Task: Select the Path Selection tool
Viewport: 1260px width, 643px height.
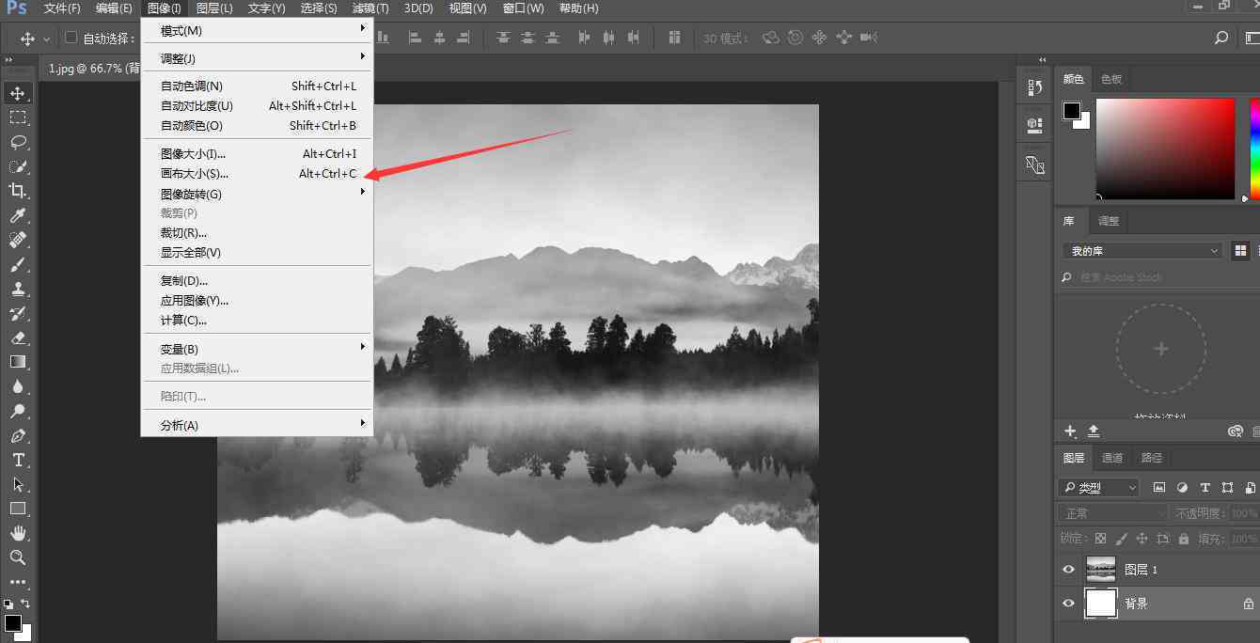Action: [x=18, y=484]
